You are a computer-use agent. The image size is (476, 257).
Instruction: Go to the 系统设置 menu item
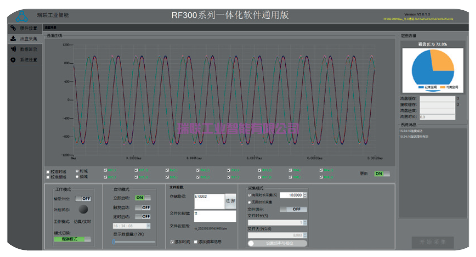29,60
